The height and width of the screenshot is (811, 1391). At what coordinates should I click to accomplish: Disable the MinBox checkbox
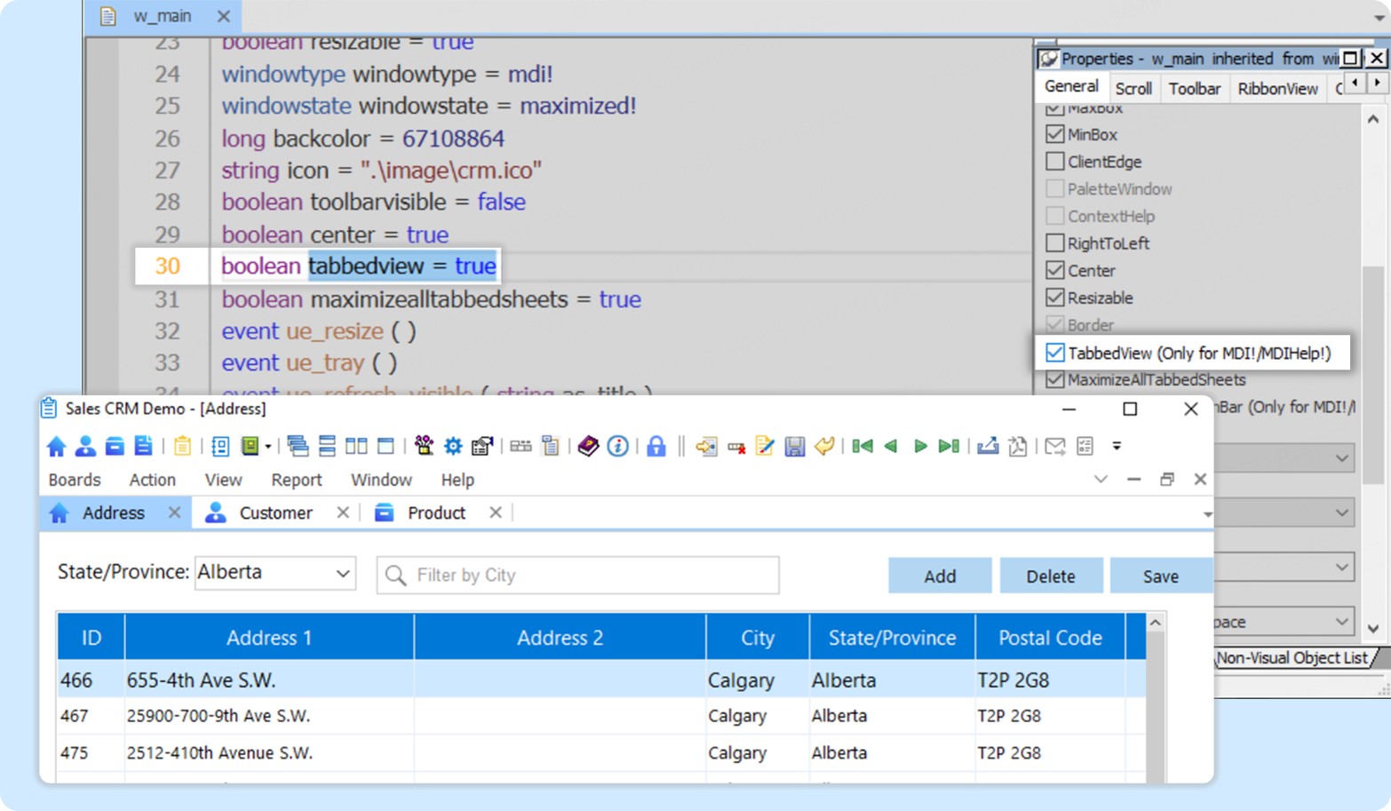click(x=1054, y=133)
